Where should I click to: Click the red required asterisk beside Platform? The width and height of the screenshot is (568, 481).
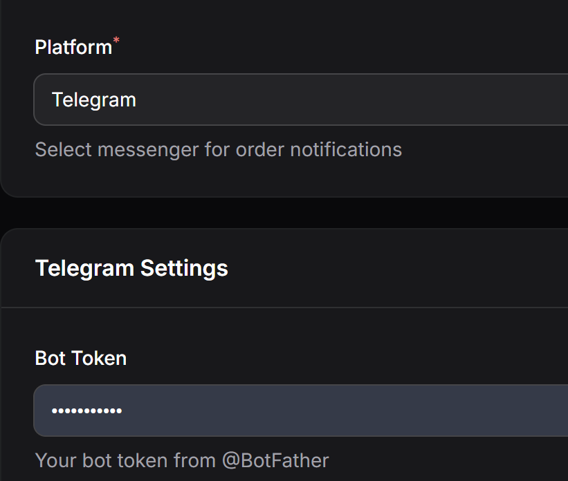point(116,42)
